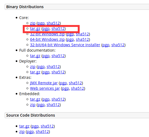Open pgp signature for Windows Service Installer
The image size is (149, 137).
coord(106,45)
